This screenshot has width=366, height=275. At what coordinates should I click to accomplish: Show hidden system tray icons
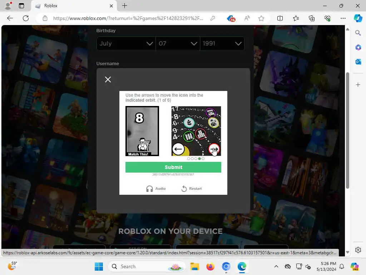point(276,266)
